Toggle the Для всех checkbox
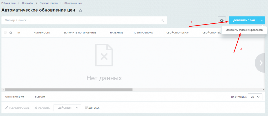The width and height of the screenshot is (268, 116). tap(86, 107)
